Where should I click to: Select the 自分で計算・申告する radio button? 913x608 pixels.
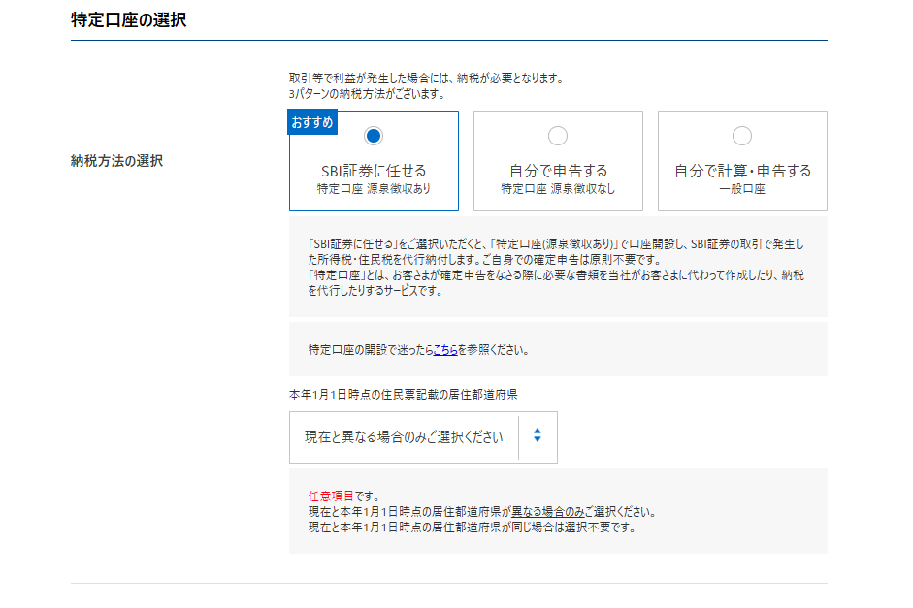742,136
